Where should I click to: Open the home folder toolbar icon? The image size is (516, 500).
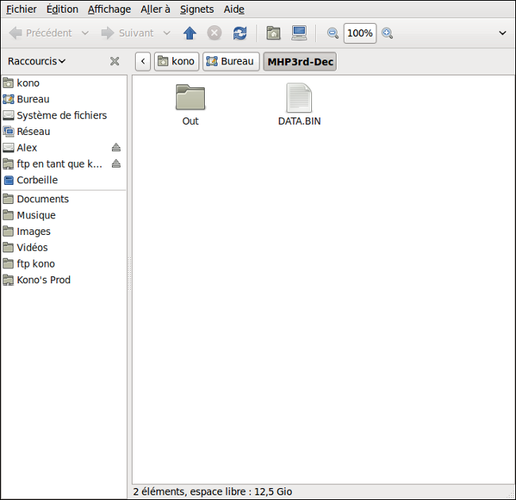(x=273, y=33)
